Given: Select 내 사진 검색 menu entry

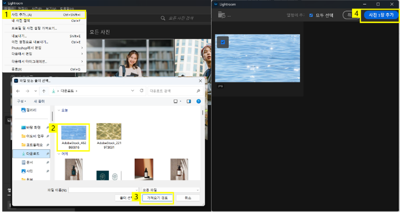Looking at the screenshot, I should pyautogui.click(x=46, y=21).
